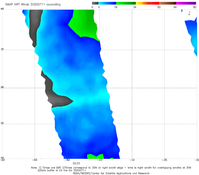Click the swath time label "20:23"
The image size is (199, 175).
76,163
